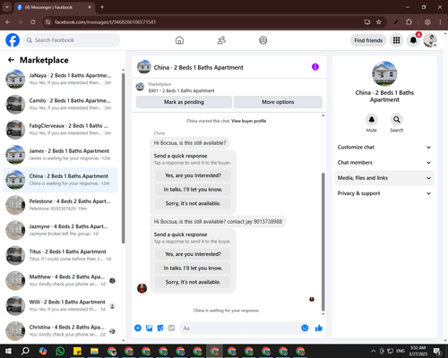Image resolution: width=448 pixels, height=358 pixels.
Task: Open Titus 2 Beds 1 Baths conversation
Action: [60, 255]
